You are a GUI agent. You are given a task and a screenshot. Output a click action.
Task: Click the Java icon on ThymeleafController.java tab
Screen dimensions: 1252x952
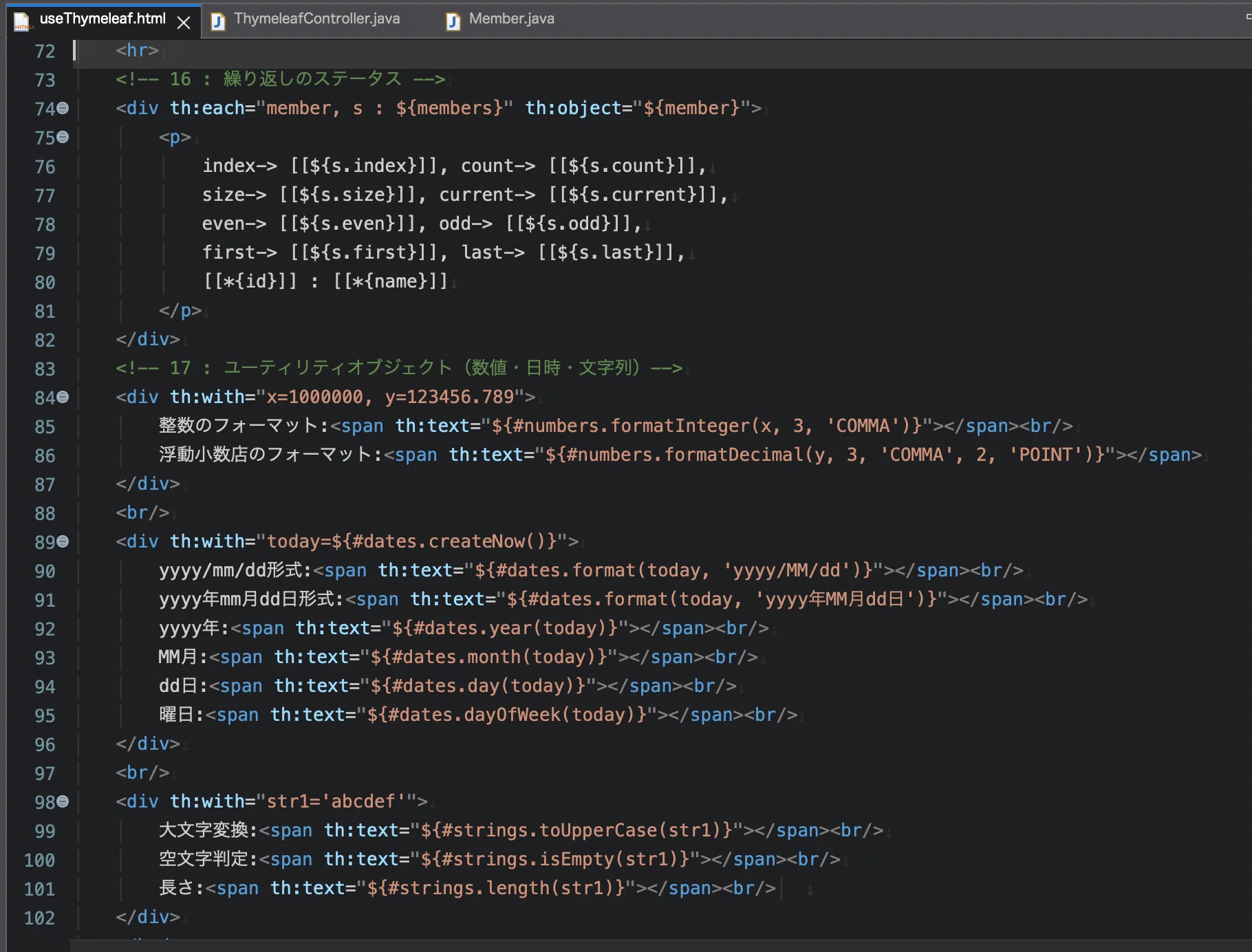point(218,21)
